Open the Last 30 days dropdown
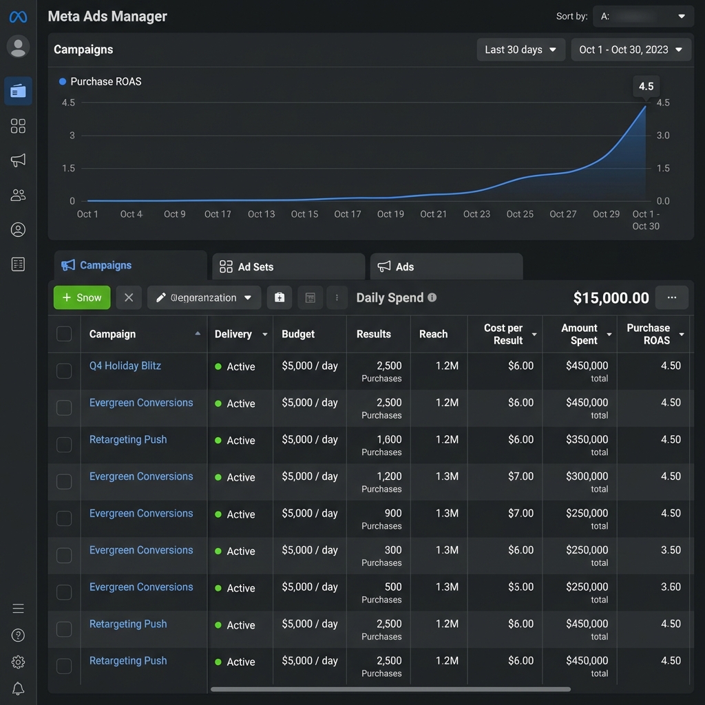Image resolution: width=705 pixels, height=705 pixels. click(x=520, y=50)
